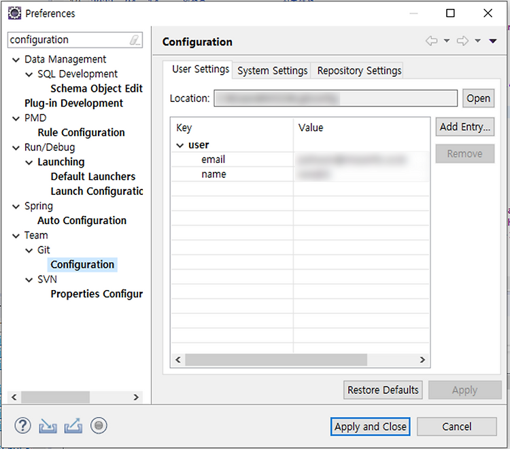The image size is (510, 449).
Task: Collapse the Launching node
Action: (x=29, y=162)
